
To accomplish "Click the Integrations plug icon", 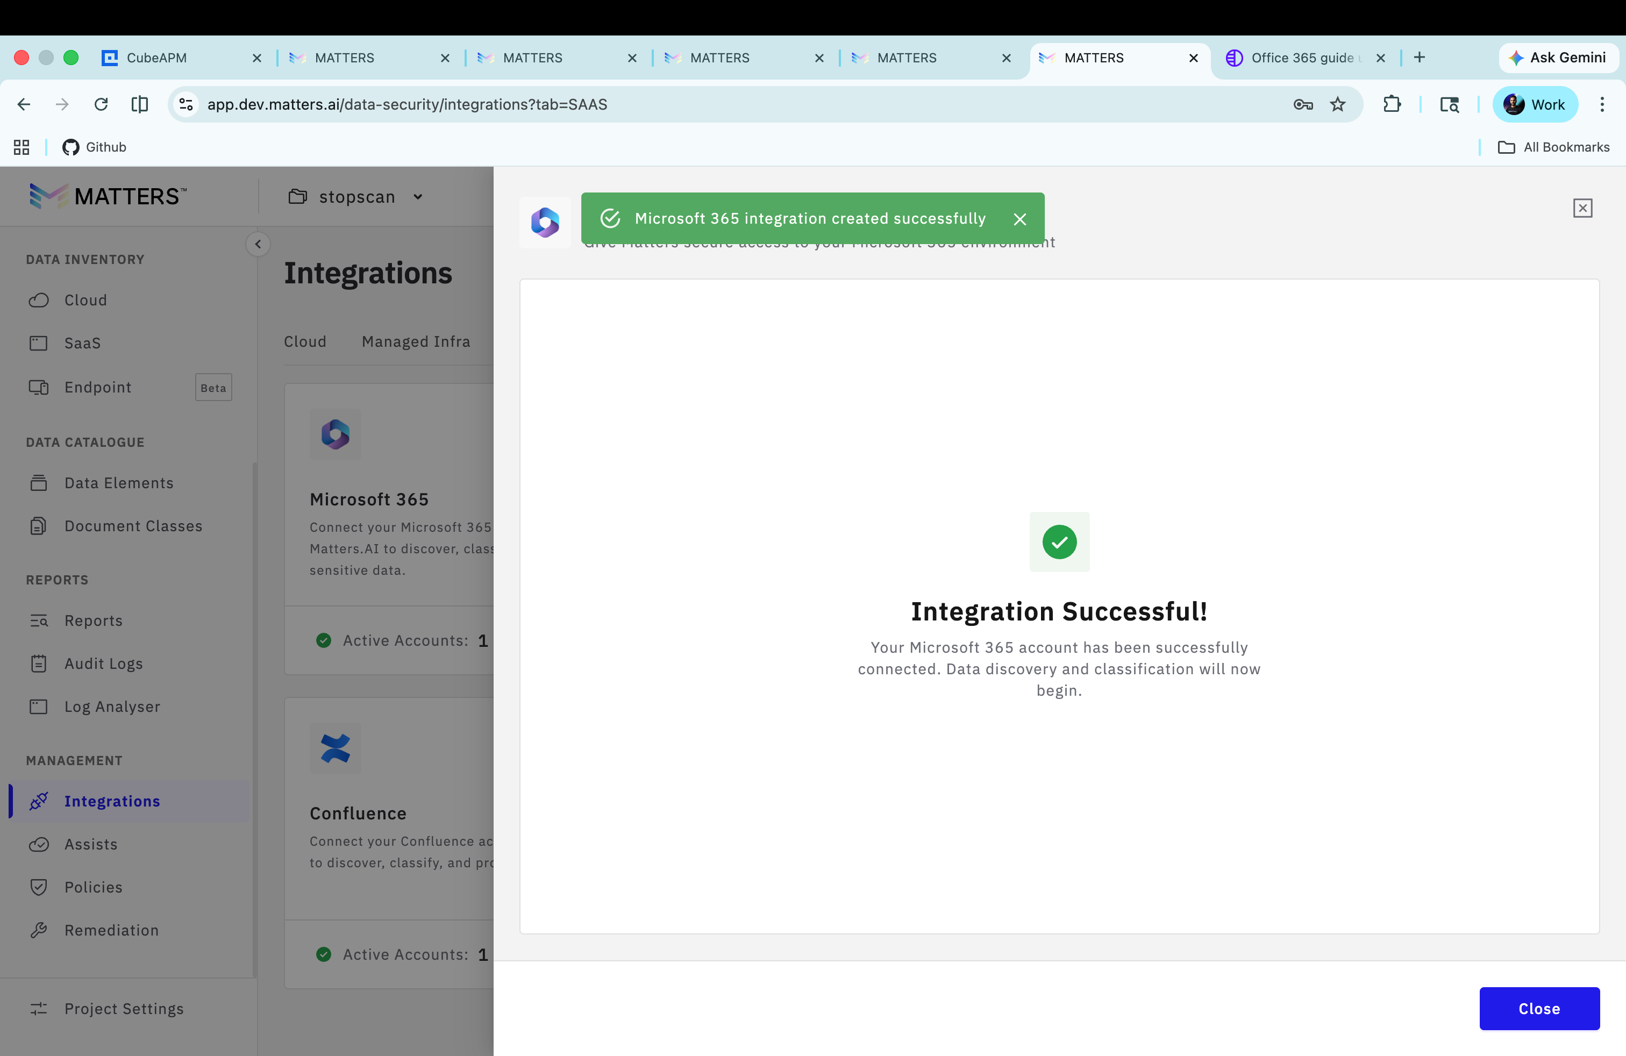I will [39, 801].
